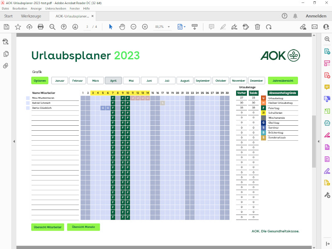Select the Januar month button
This screenshot has height=249, width=332.
coord(59,81)
